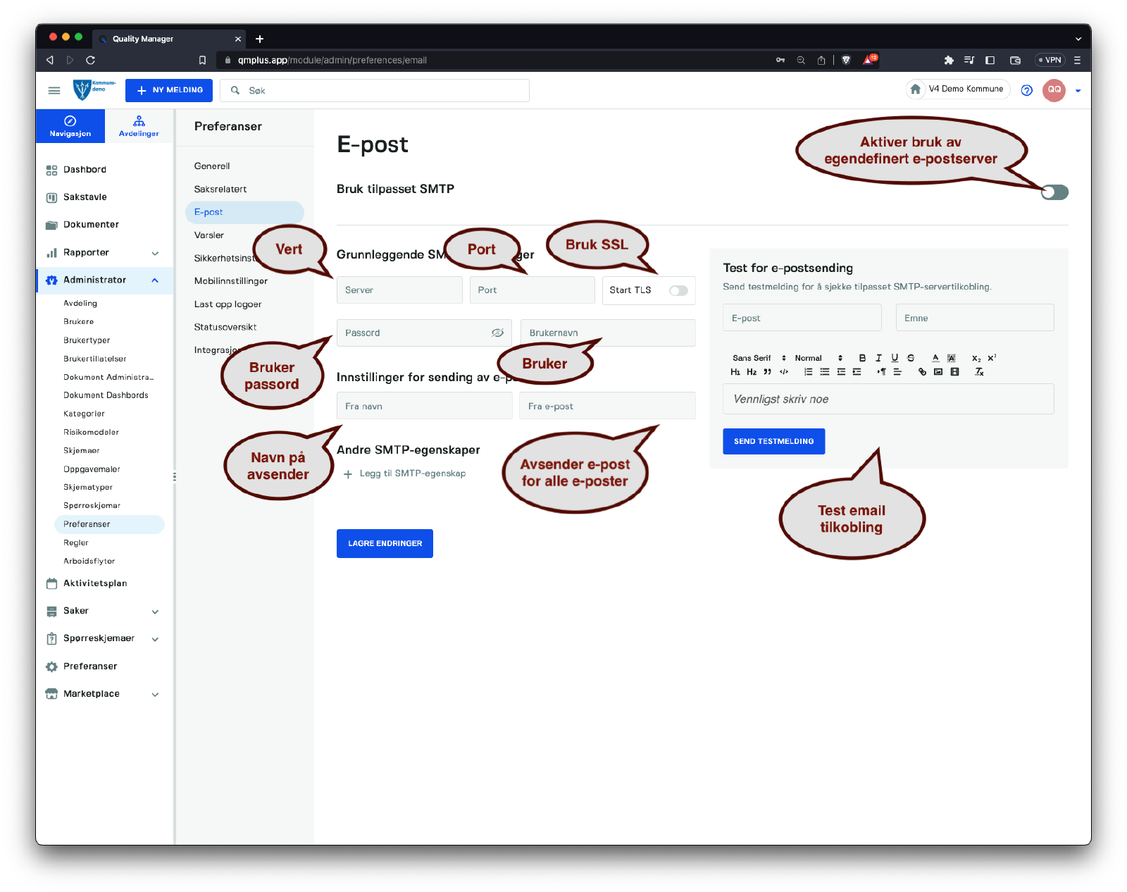1127x892 pixels.
Task: Open the help question mark icon
Action: pyautogui.click(x=1027, y=90)
